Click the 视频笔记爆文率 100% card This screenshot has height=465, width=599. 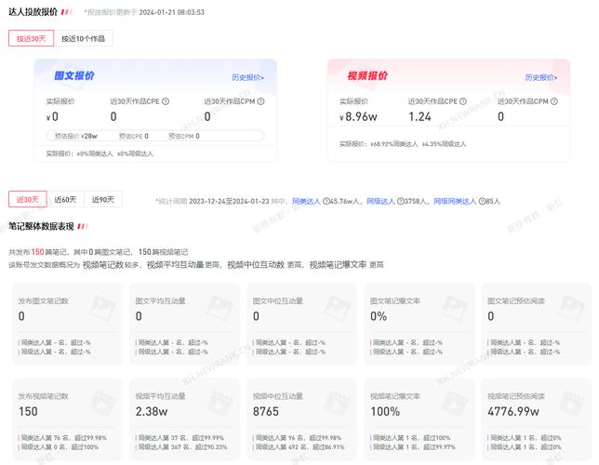point(417,418)
